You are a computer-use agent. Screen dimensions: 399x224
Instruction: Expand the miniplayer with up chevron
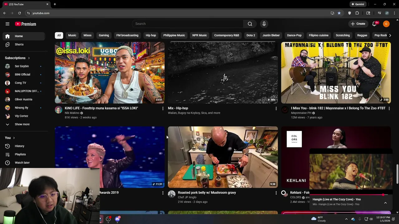pos(385,203)
